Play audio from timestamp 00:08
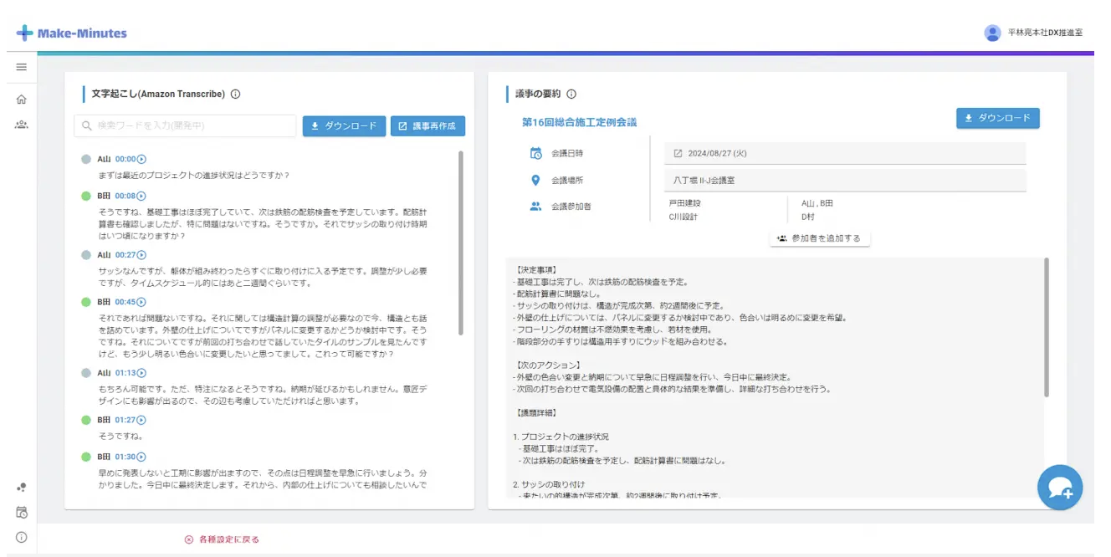 click(x=141, y=196)
